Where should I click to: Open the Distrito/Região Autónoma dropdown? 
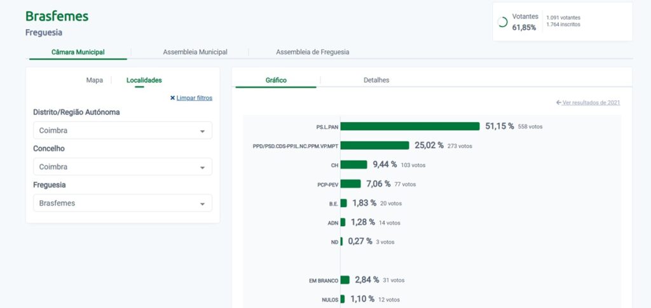(x=122, y=131)
